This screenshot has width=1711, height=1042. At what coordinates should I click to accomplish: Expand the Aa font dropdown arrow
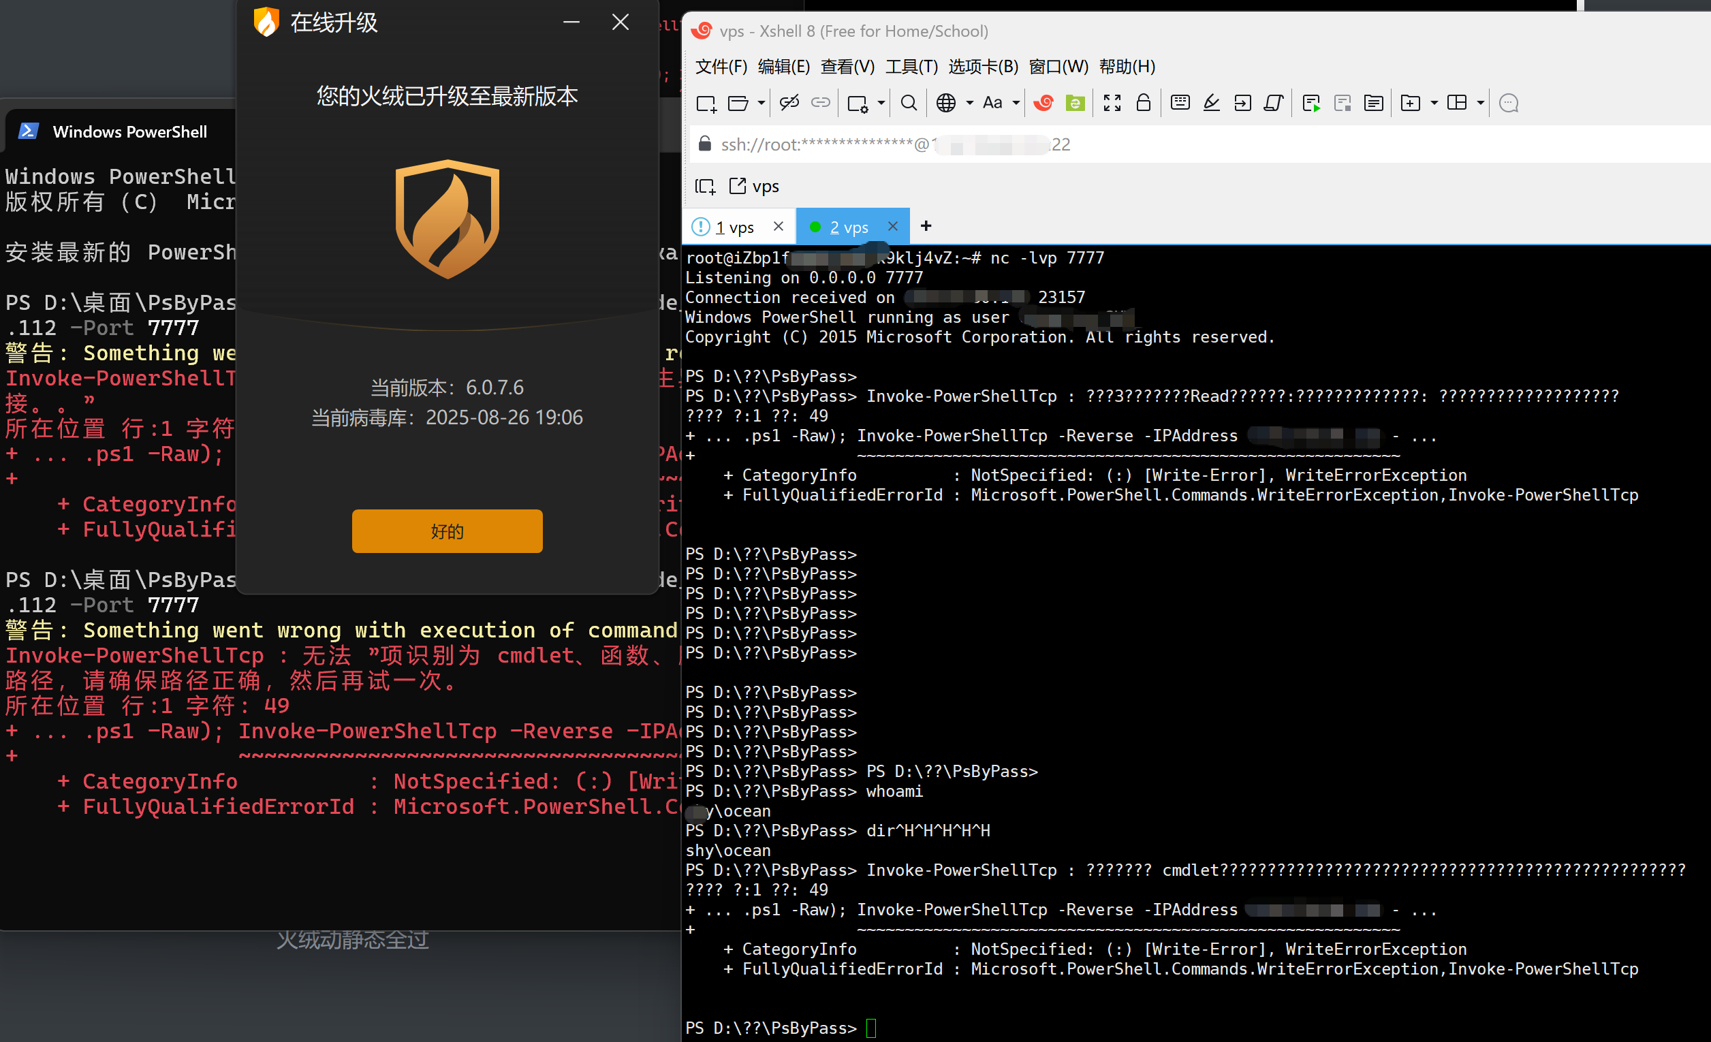[1016, 104]
